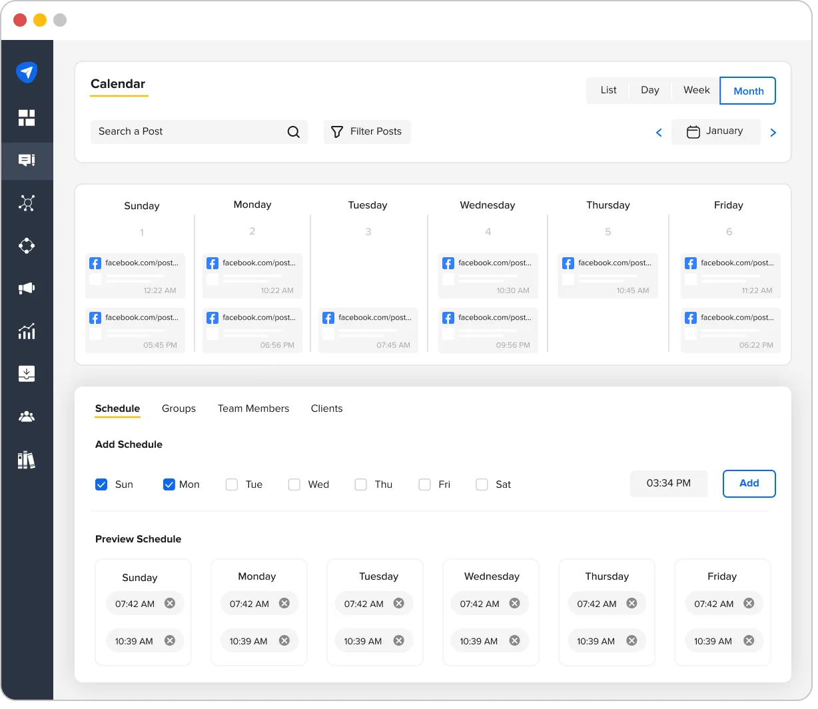Click the library books icon in sidebar
The image size is (818, 709).
click(27, 459)
